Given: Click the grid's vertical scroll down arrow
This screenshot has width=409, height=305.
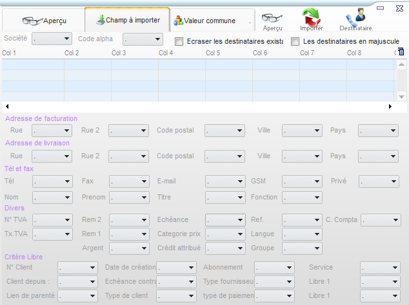Looking at the screenshot, I should coord(401,96).
